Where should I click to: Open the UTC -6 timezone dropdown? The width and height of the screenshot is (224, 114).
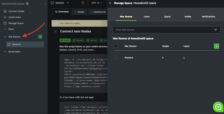tap(97, 3)
